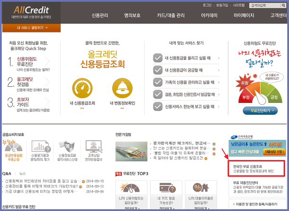
Task: Open Q&A 기금 대출이 신용도에 미치는 영향
Action: click(x=41, y=192)
